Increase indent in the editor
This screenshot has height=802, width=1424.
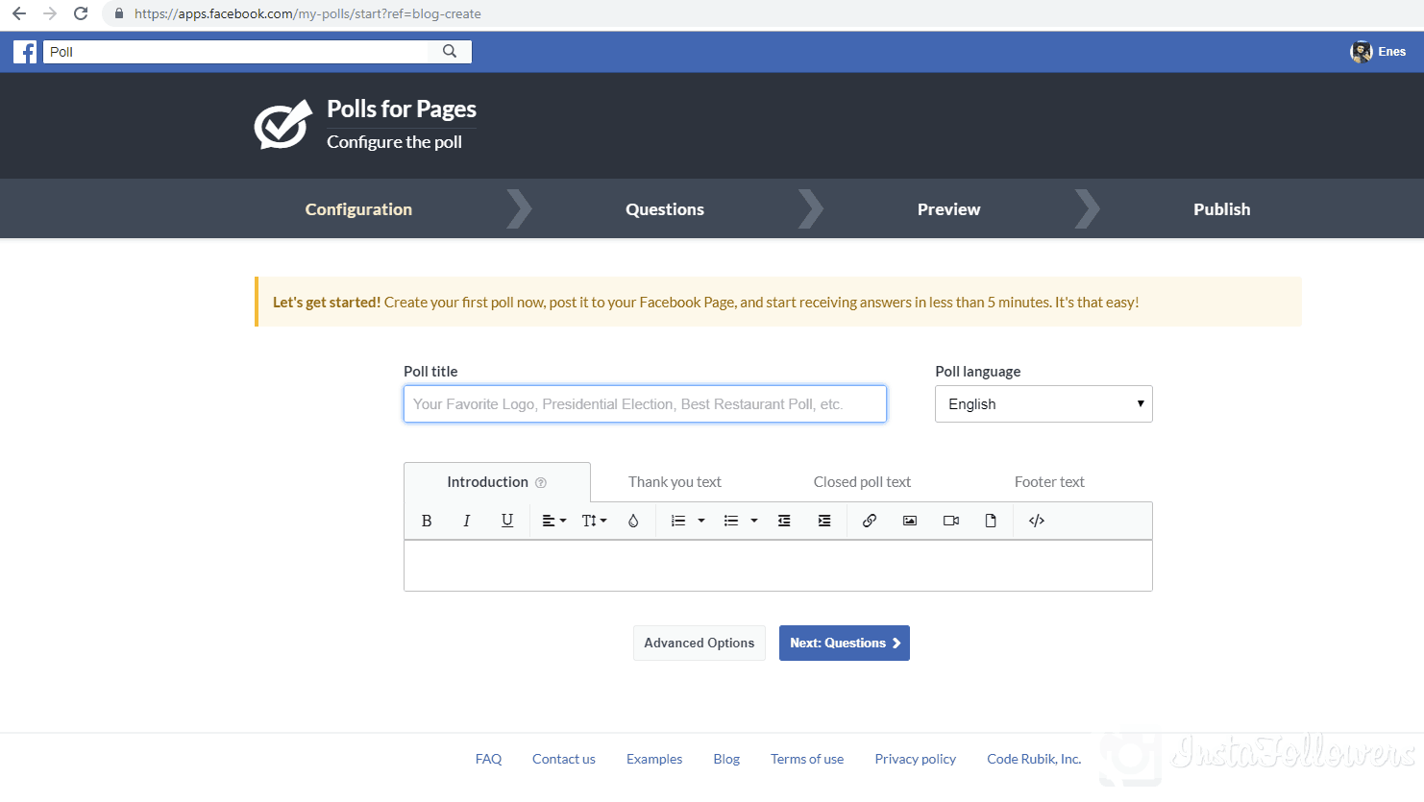click(823, 520)
